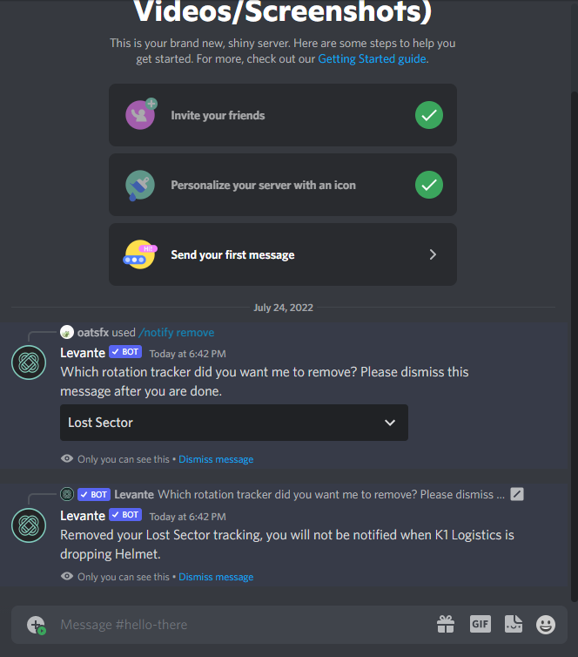This screenshot has width=578, height=657.
Task: Click the plus attachment icon
Action: pos(36,625)
